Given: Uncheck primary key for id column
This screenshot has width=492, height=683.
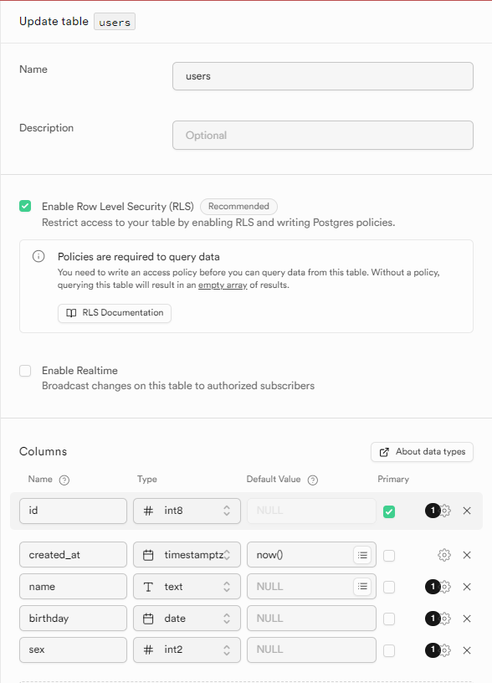Looking at the screenshot, I should 389,511.
